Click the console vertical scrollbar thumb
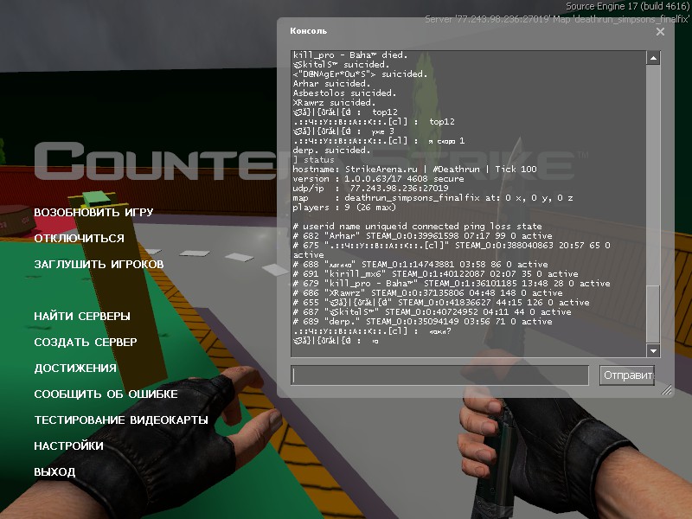 pyautogui.click(x=653, y=314)
